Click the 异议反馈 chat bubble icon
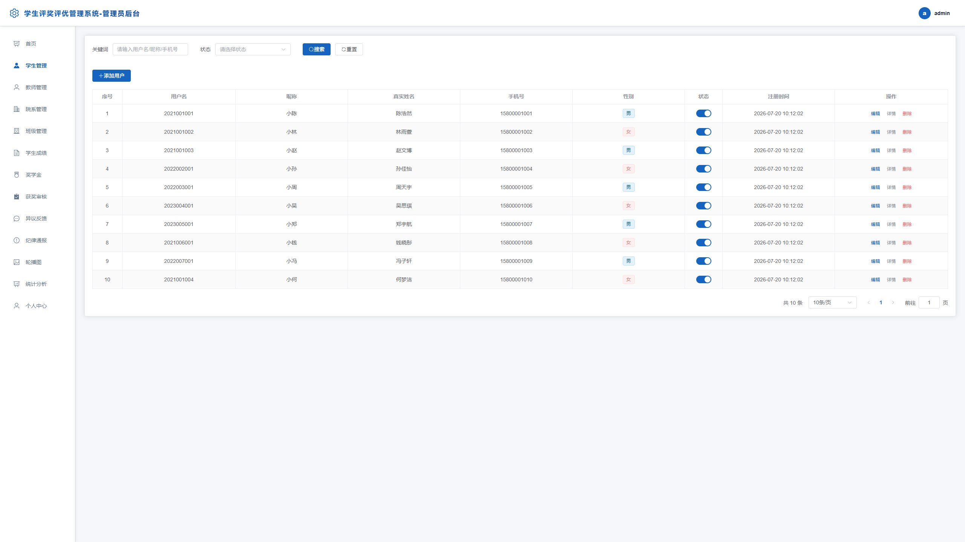This screenshot has height=542, width=965. 17,218
